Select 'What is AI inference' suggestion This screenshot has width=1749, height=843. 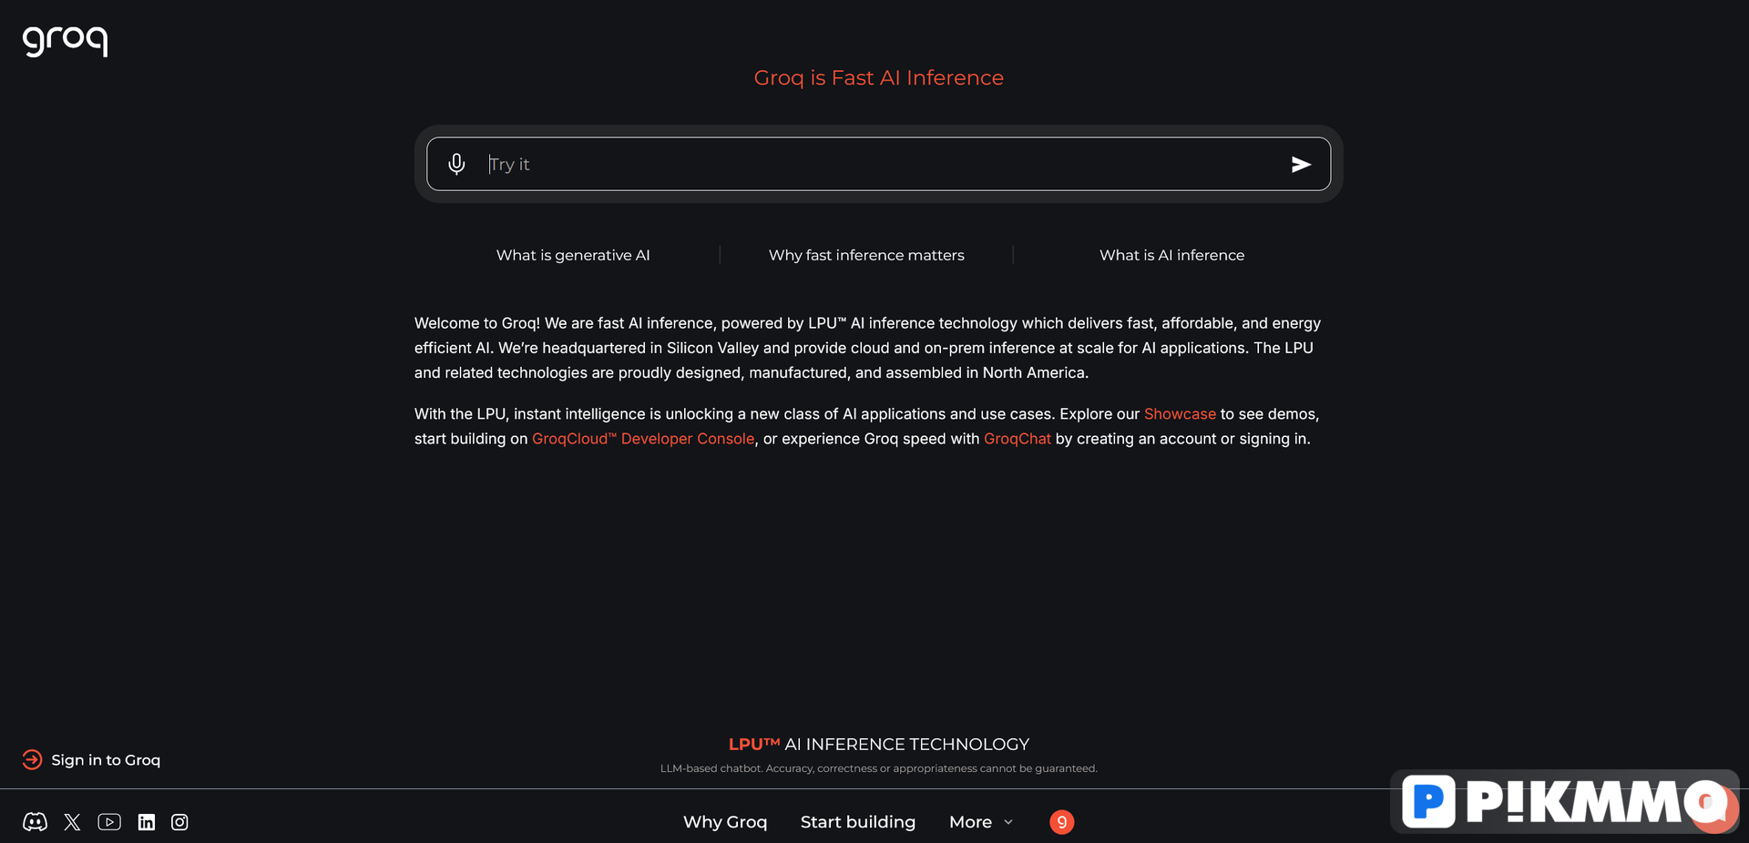tap(1171, 255)
